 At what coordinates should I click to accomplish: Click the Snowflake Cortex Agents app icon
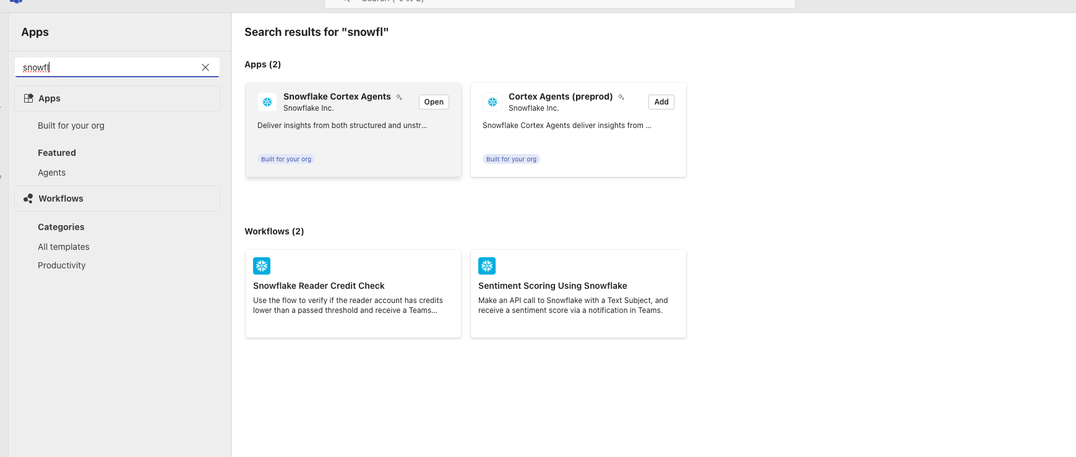(x=267, y=102)
